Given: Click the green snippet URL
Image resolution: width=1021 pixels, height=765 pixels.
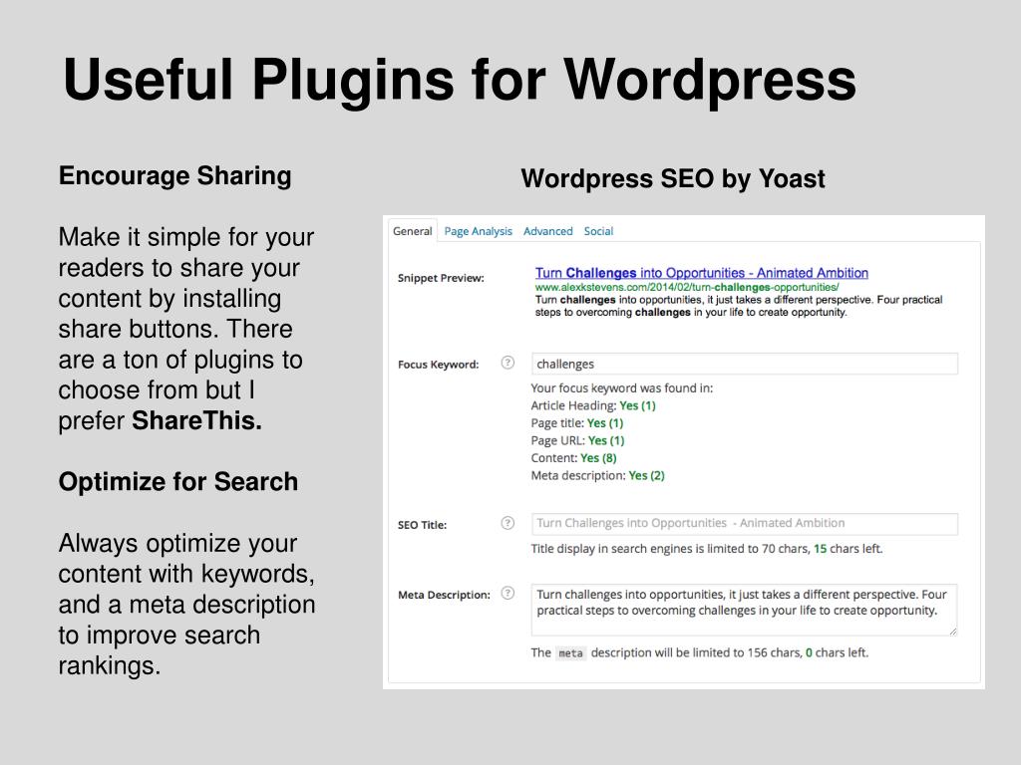Looking at the screenshot, I should 687,287.
